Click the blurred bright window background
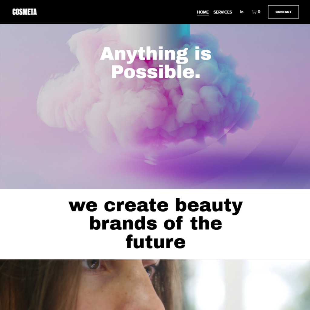The image size is (310, 310). tap(247, 285)
